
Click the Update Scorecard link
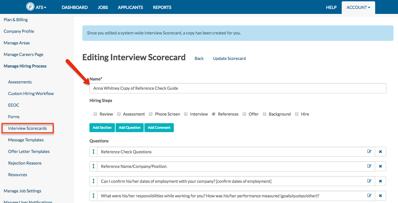click(229, 58)
